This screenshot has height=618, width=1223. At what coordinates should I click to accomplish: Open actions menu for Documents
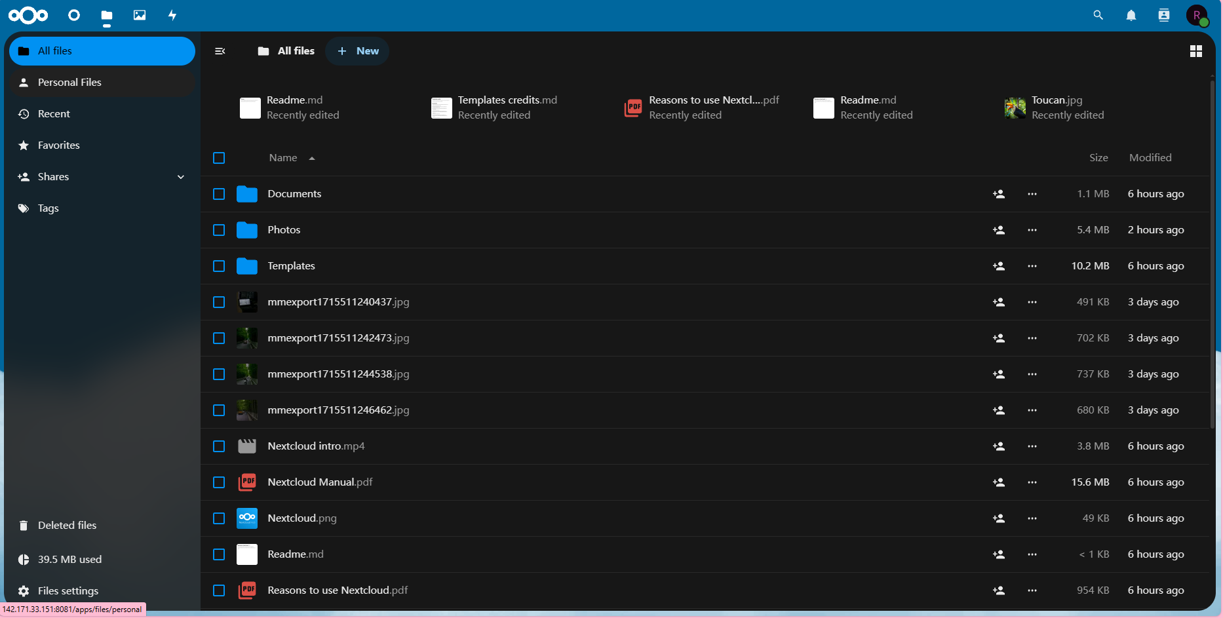pos(1032,194)
